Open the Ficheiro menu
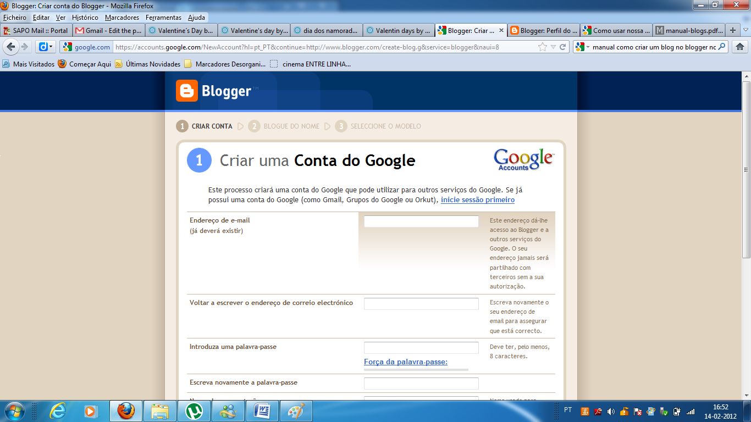 point(15,18)
